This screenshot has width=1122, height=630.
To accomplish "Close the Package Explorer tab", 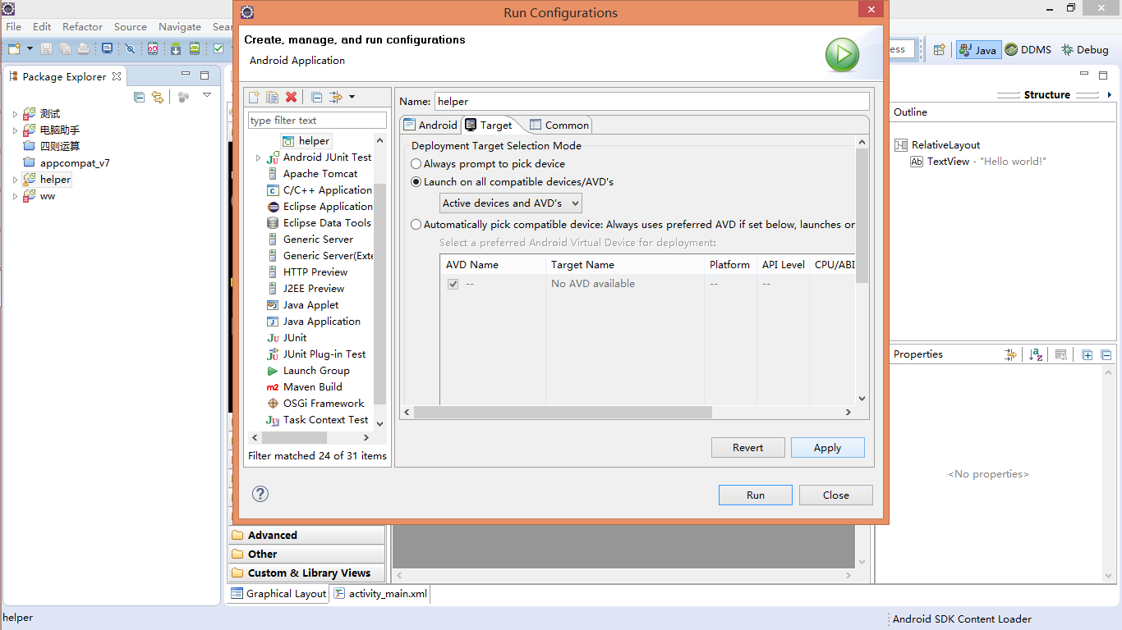I will pyautogui.click(x=117, y=76).
